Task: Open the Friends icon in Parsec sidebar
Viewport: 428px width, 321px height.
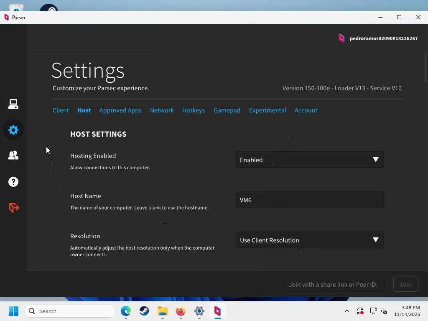Action: [x=13, y=155]
